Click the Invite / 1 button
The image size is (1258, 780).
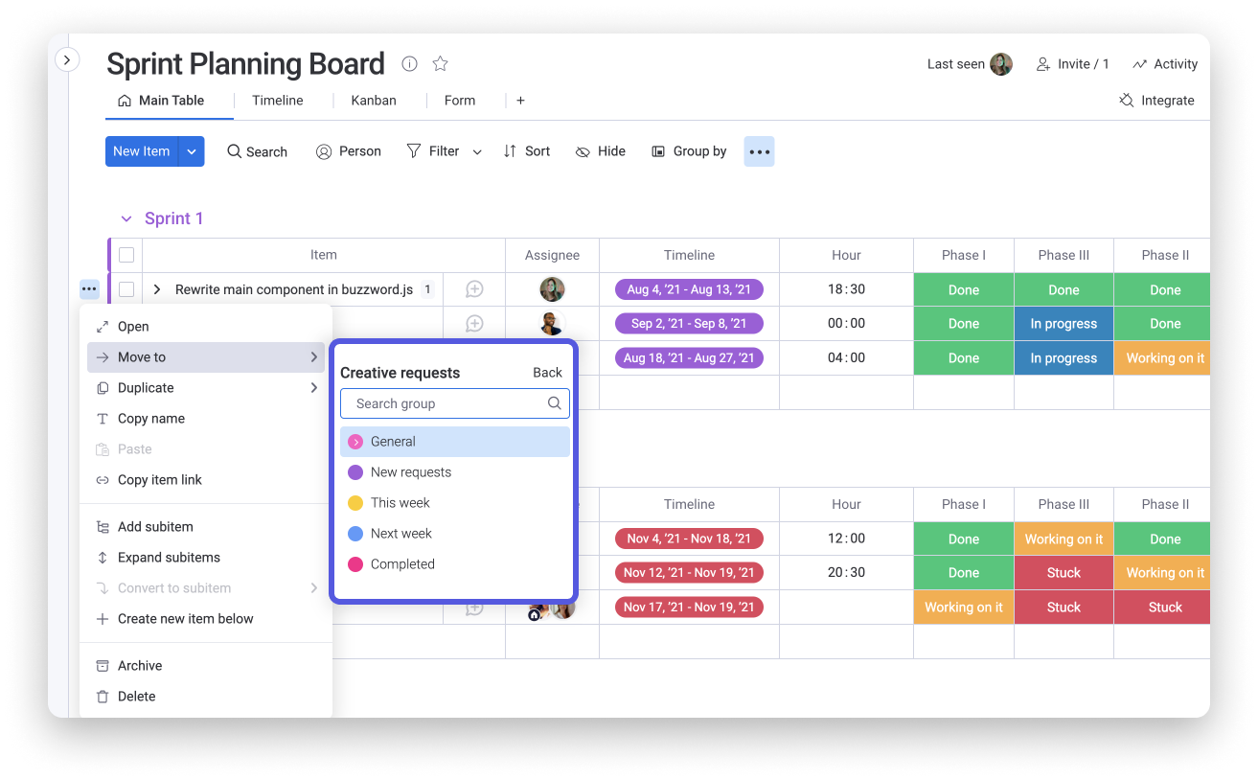(x=1072, y=64)
